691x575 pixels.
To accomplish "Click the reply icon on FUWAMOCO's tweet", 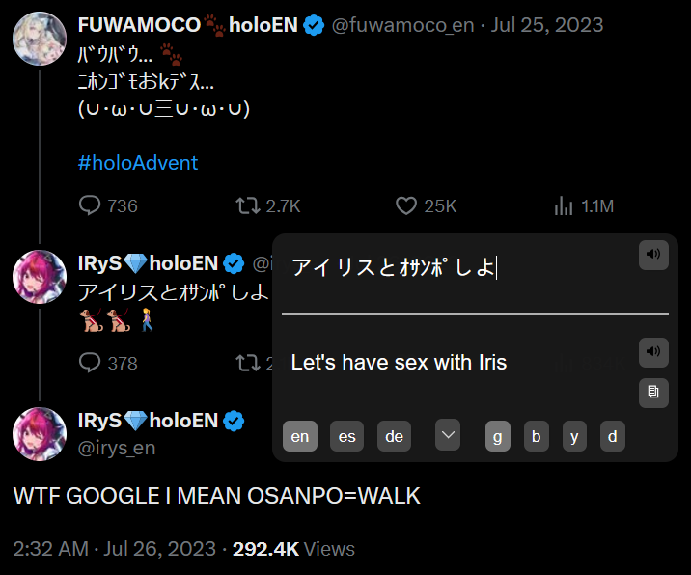I will [x=91, y=205].
